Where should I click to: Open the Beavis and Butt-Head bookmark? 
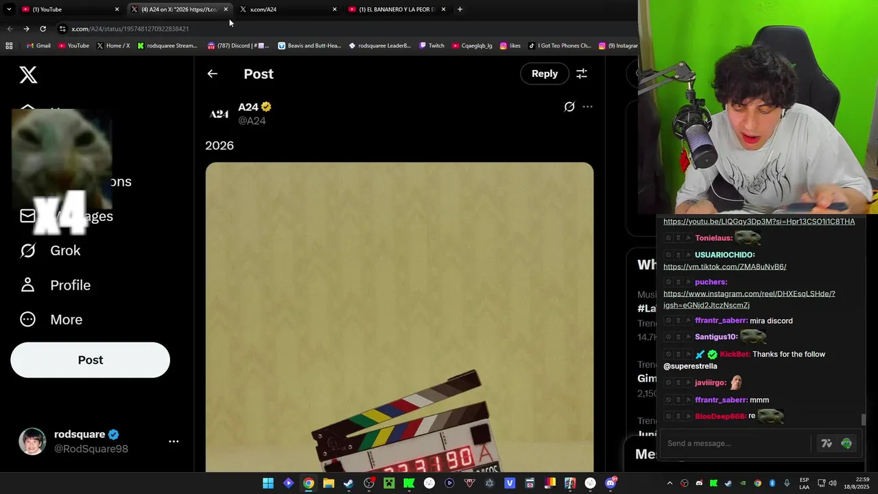(x=309, y=46)
